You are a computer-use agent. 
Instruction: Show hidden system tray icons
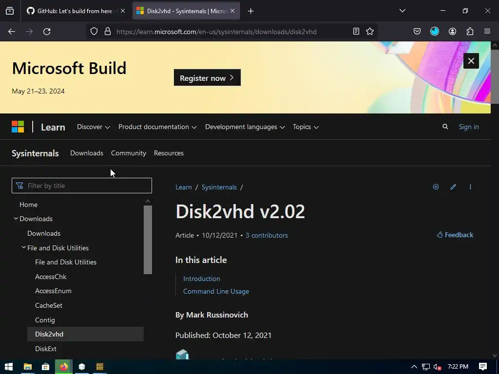click(x=414, y=367)
